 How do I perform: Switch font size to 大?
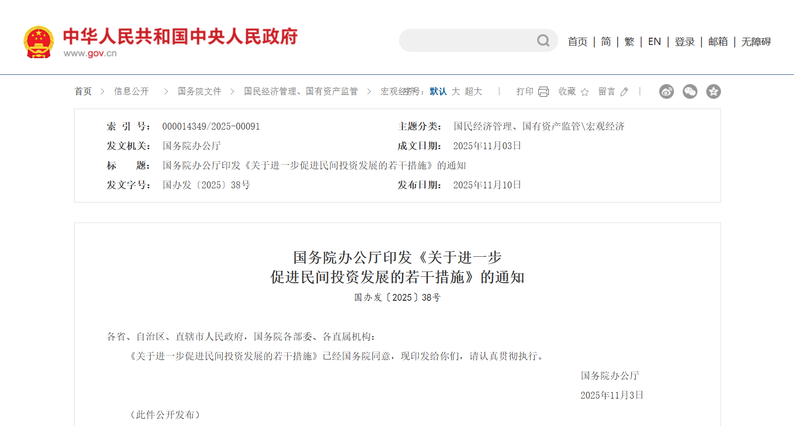pyautogui.click(x=456, y=91)
